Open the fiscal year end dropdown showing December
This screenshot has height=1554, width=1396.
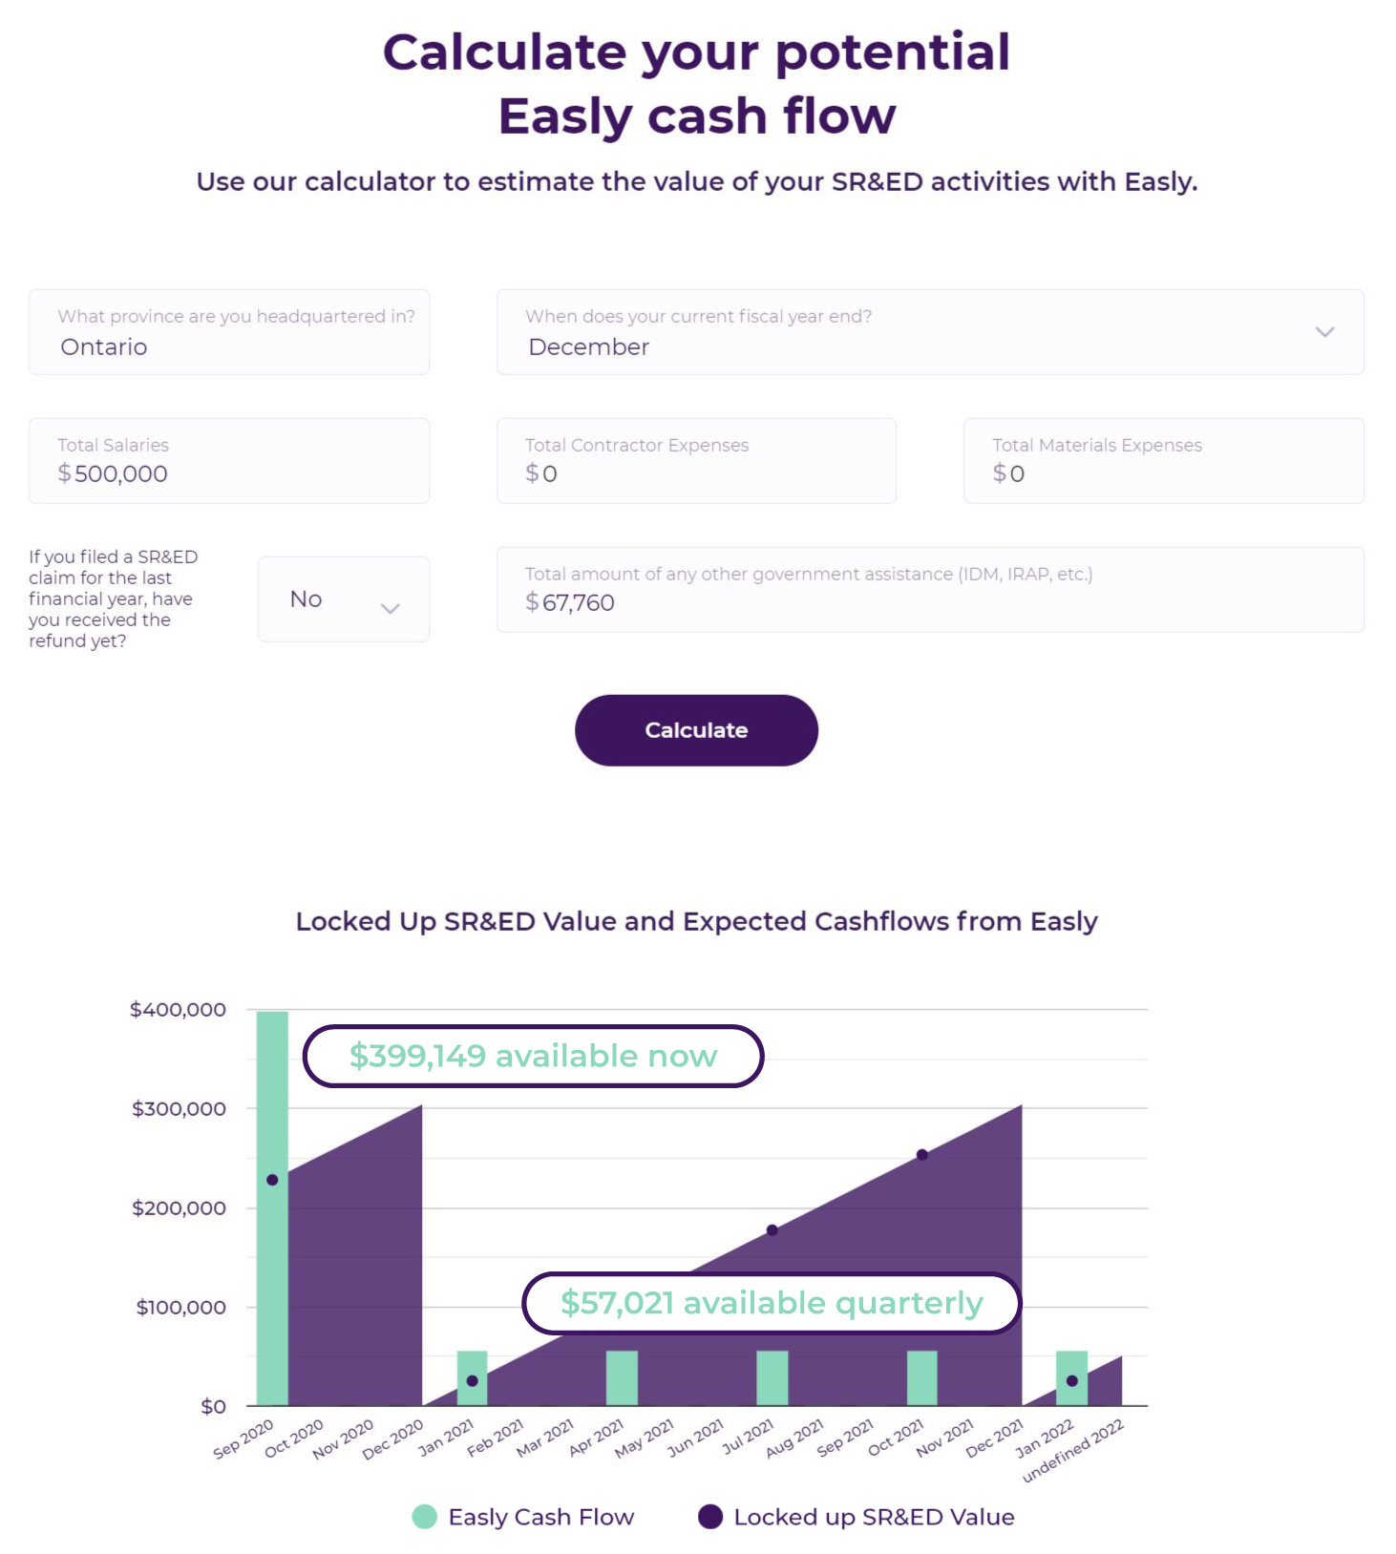tap(931, 332)
